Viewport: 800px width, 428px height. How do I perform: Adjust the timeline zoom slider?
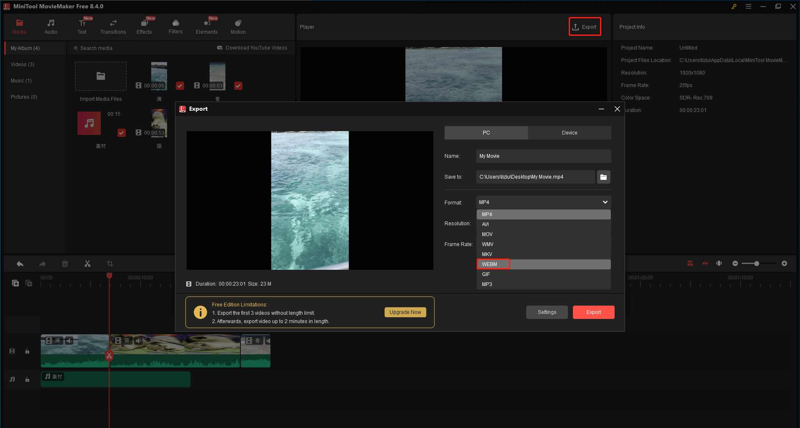click(756, 263)
